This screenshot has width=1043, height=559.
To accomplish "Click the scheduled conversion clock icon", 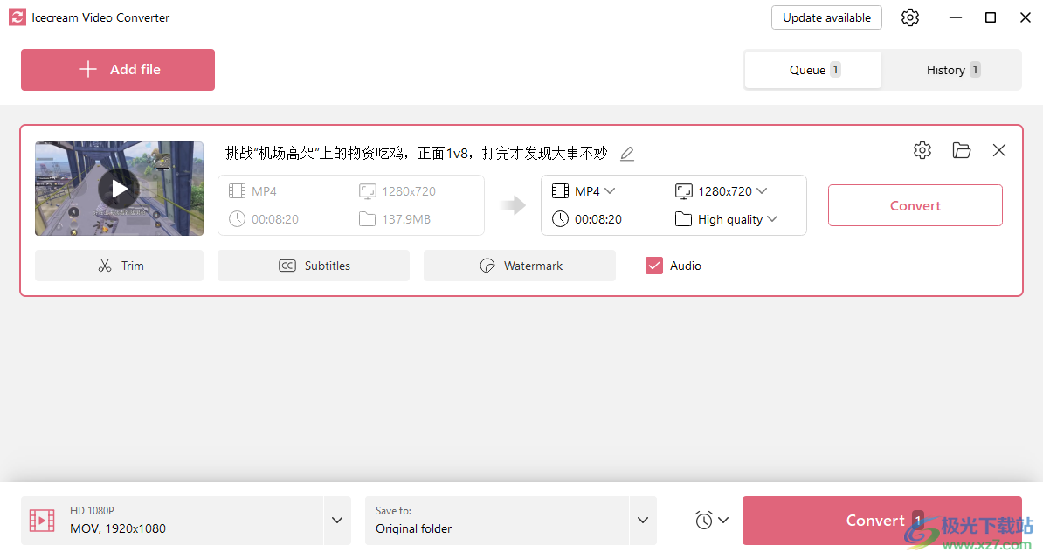I will pos(706,520).
